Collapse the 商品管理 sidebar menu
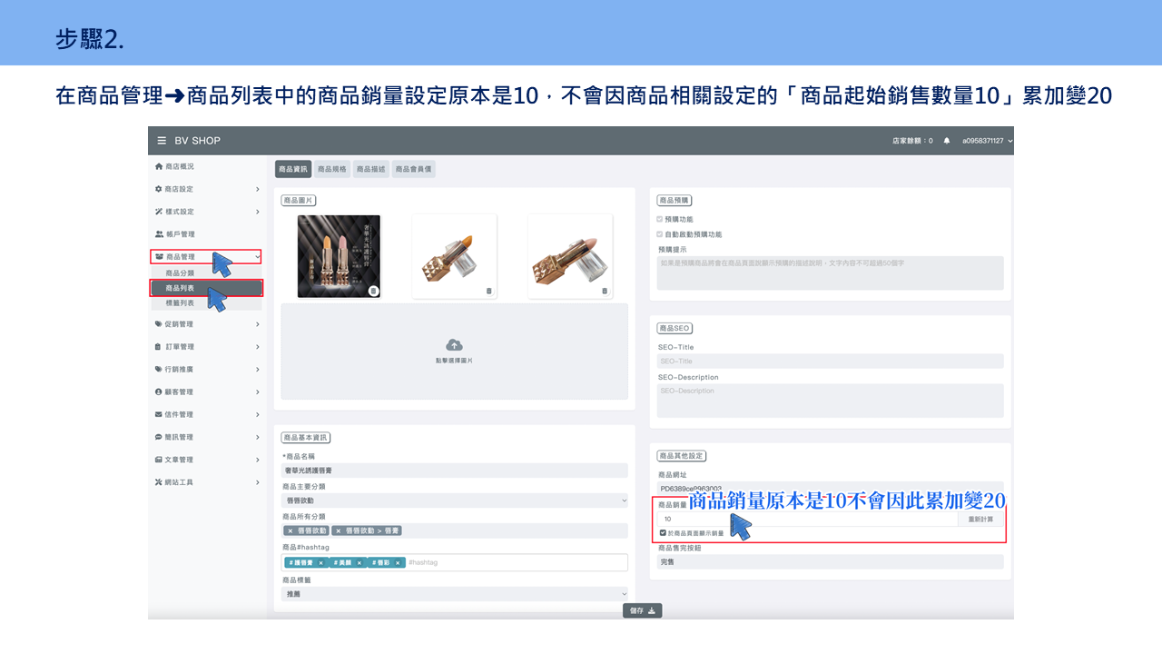This screenshot has width=1162, height=654. click(x=206, y=257)
